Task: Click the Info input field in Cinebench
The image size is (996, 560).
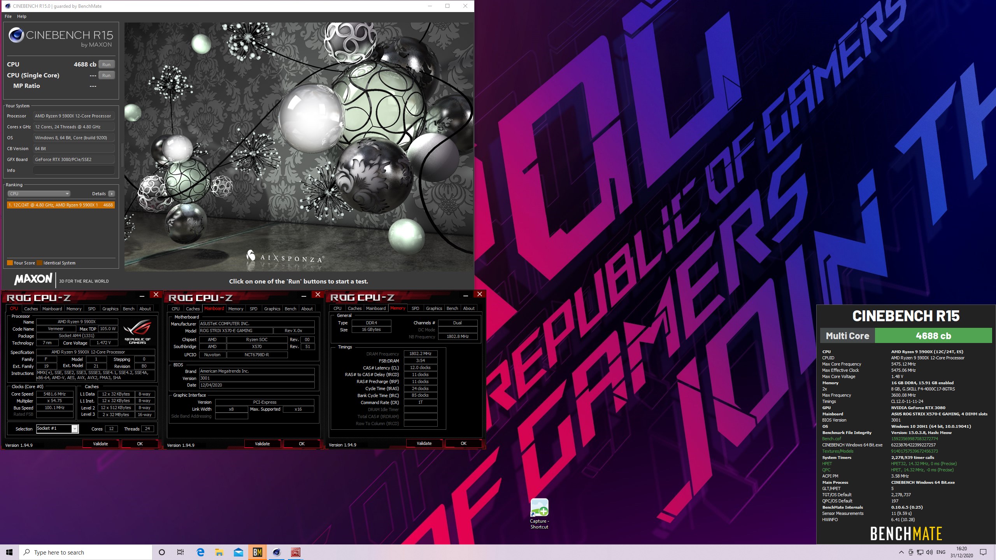Action: tap(74, 170)
